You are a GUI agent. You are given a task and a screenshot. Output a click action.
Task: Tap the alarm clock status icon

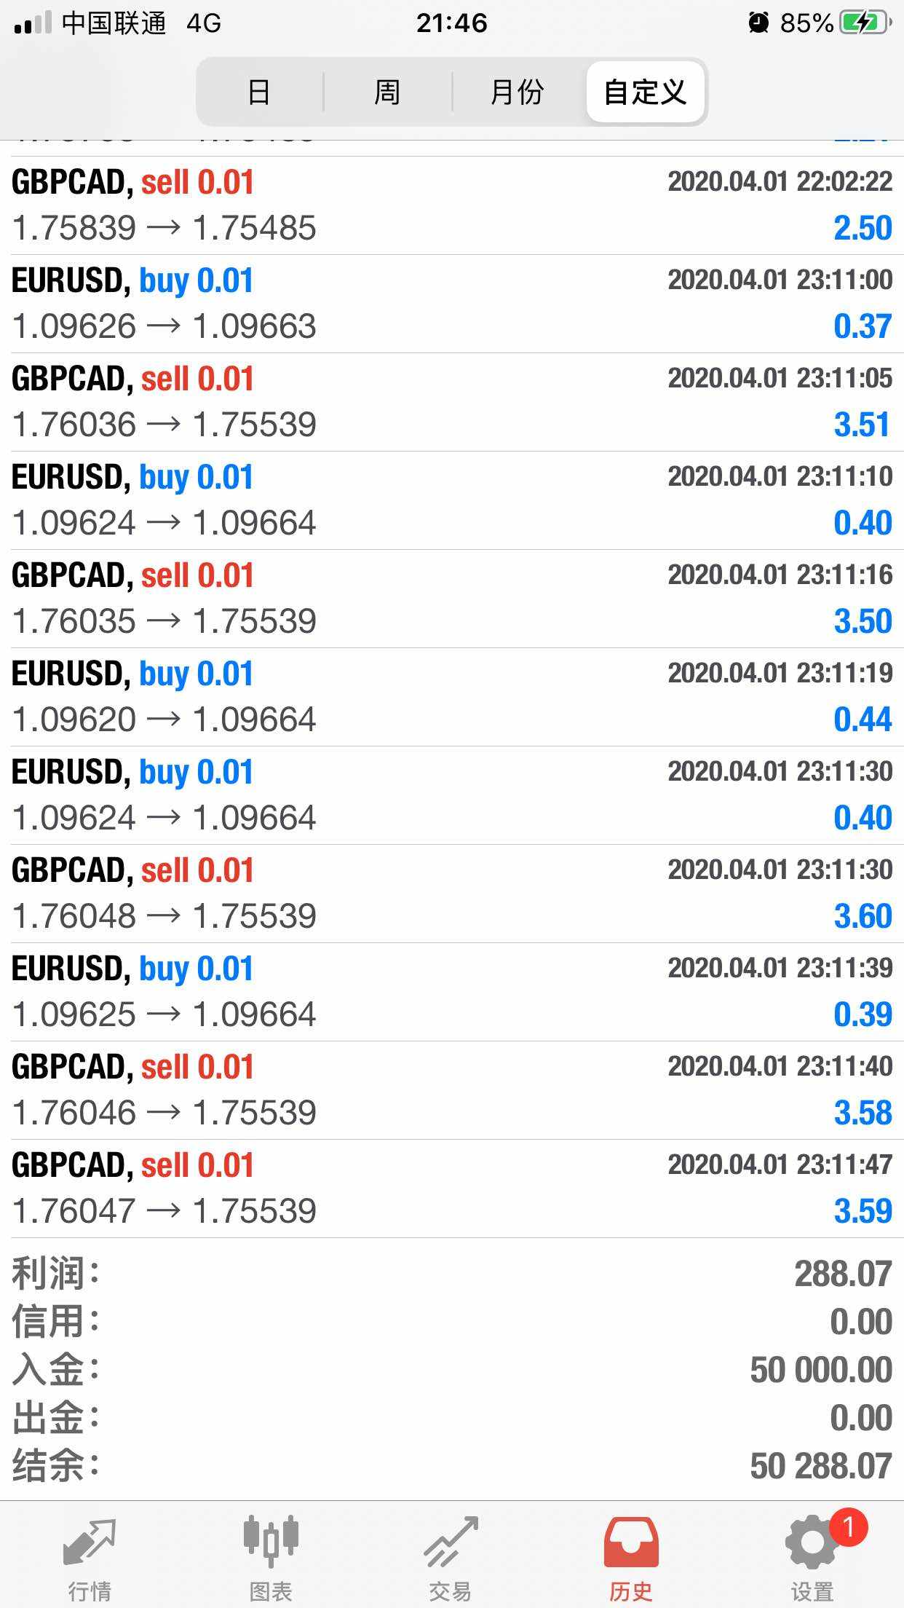(x=758, y=23)
